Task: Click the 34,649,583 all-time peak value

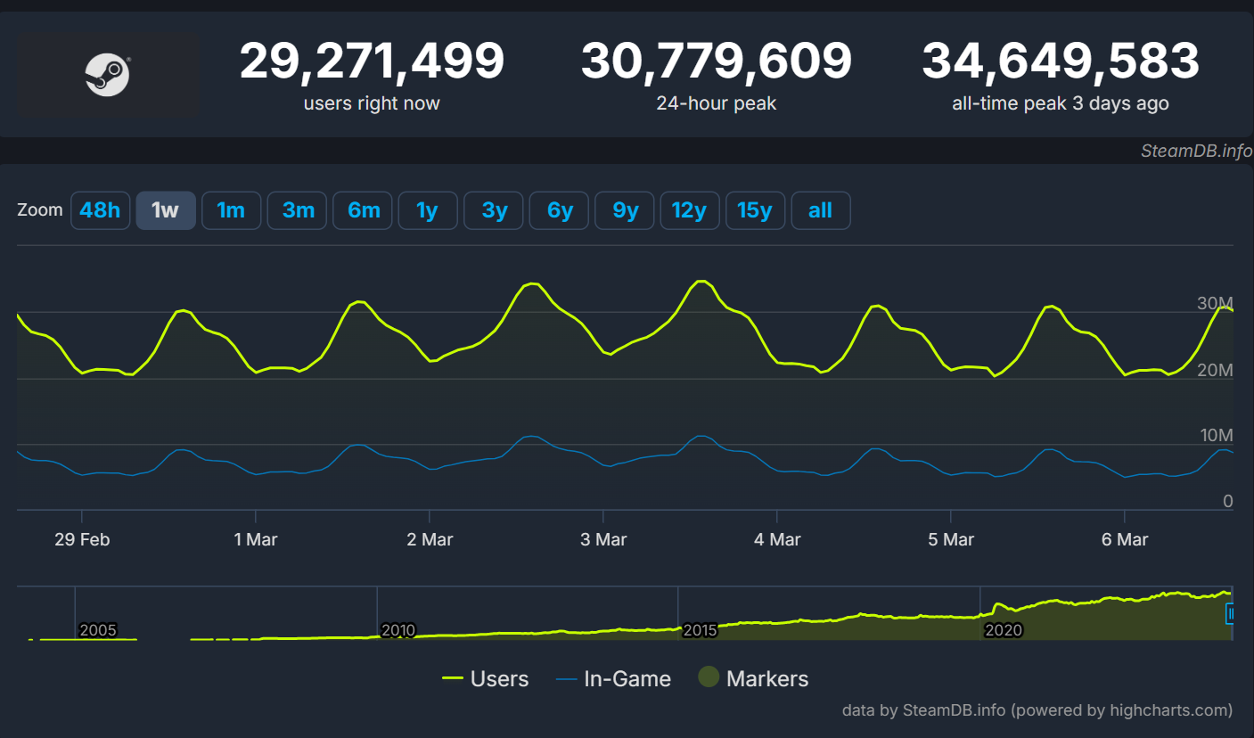Action: tap(1061, 61)
